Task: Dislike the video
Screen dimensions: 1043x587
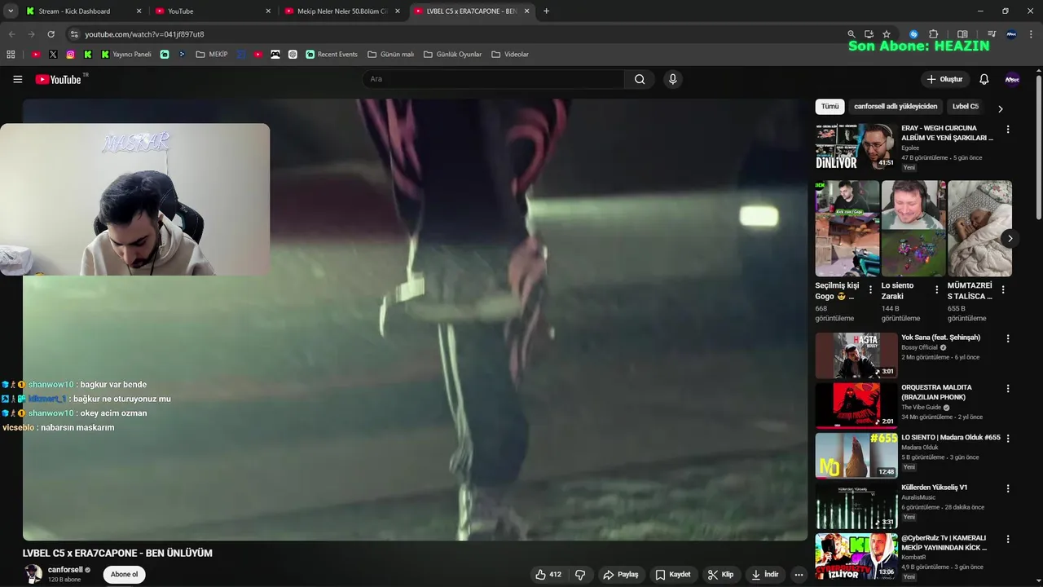Action: 580,575
